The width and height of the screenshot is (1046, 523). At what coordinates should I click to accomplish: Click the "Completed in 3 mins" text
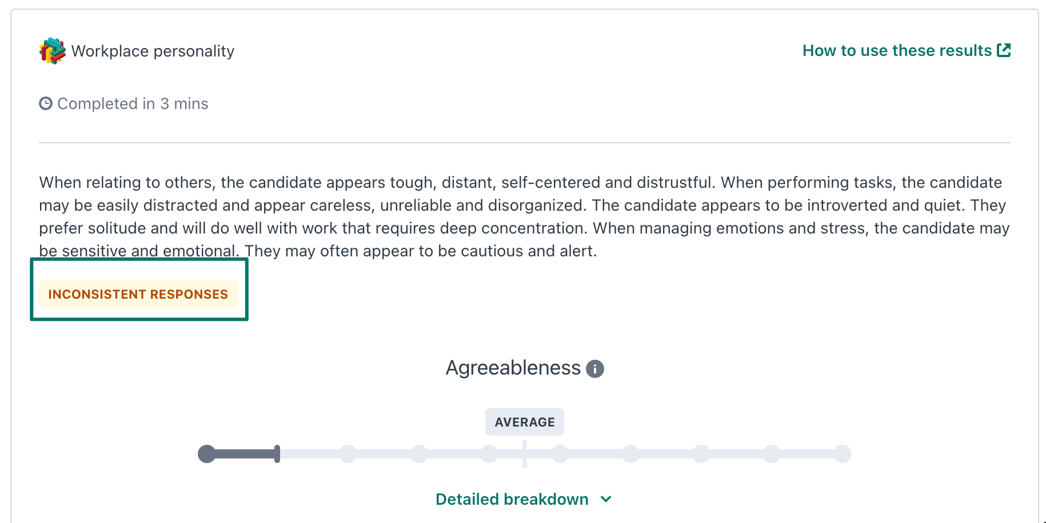coord(133,103)
